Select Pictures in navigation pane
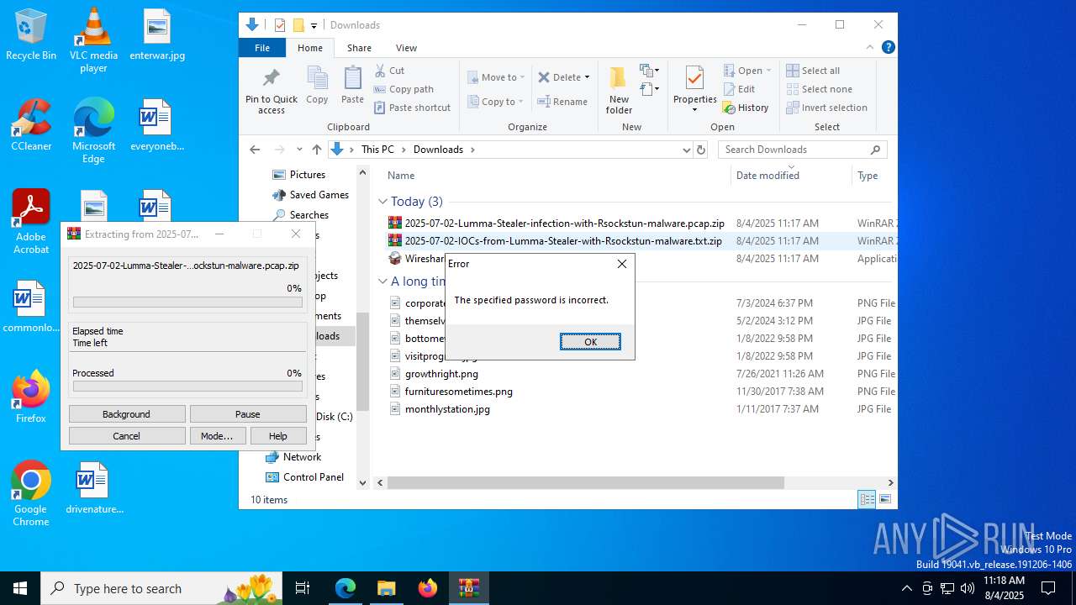1076x605 pixels. [x=308, y=175]
